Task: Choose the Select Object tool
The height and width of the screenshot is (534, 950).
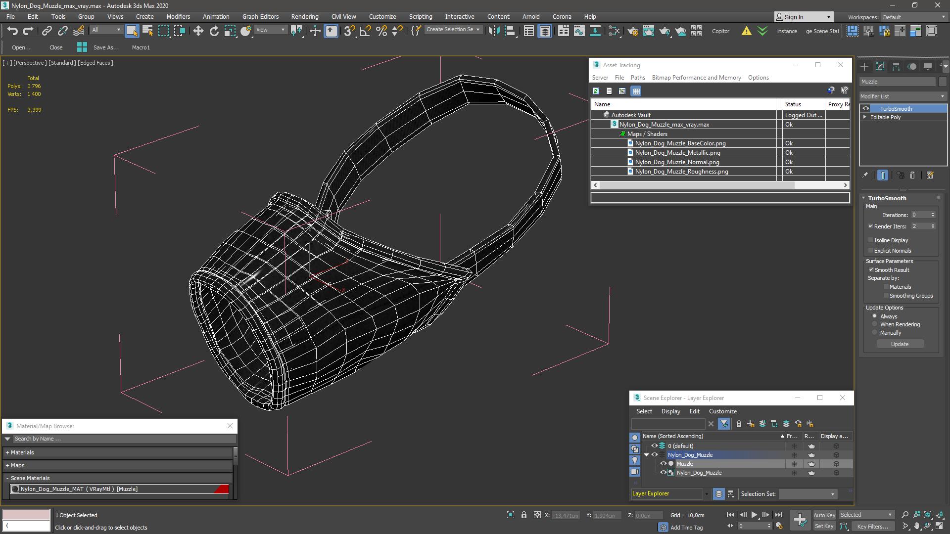Action: 132,31
